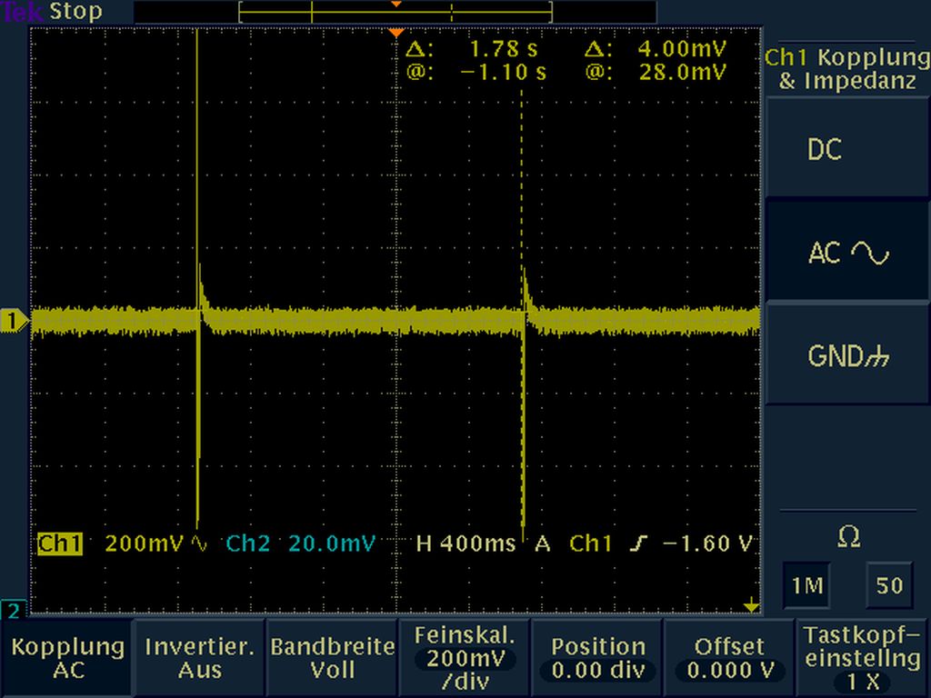
Task: Open the Kopplung AC menu
Action: [x=67, y=658]
